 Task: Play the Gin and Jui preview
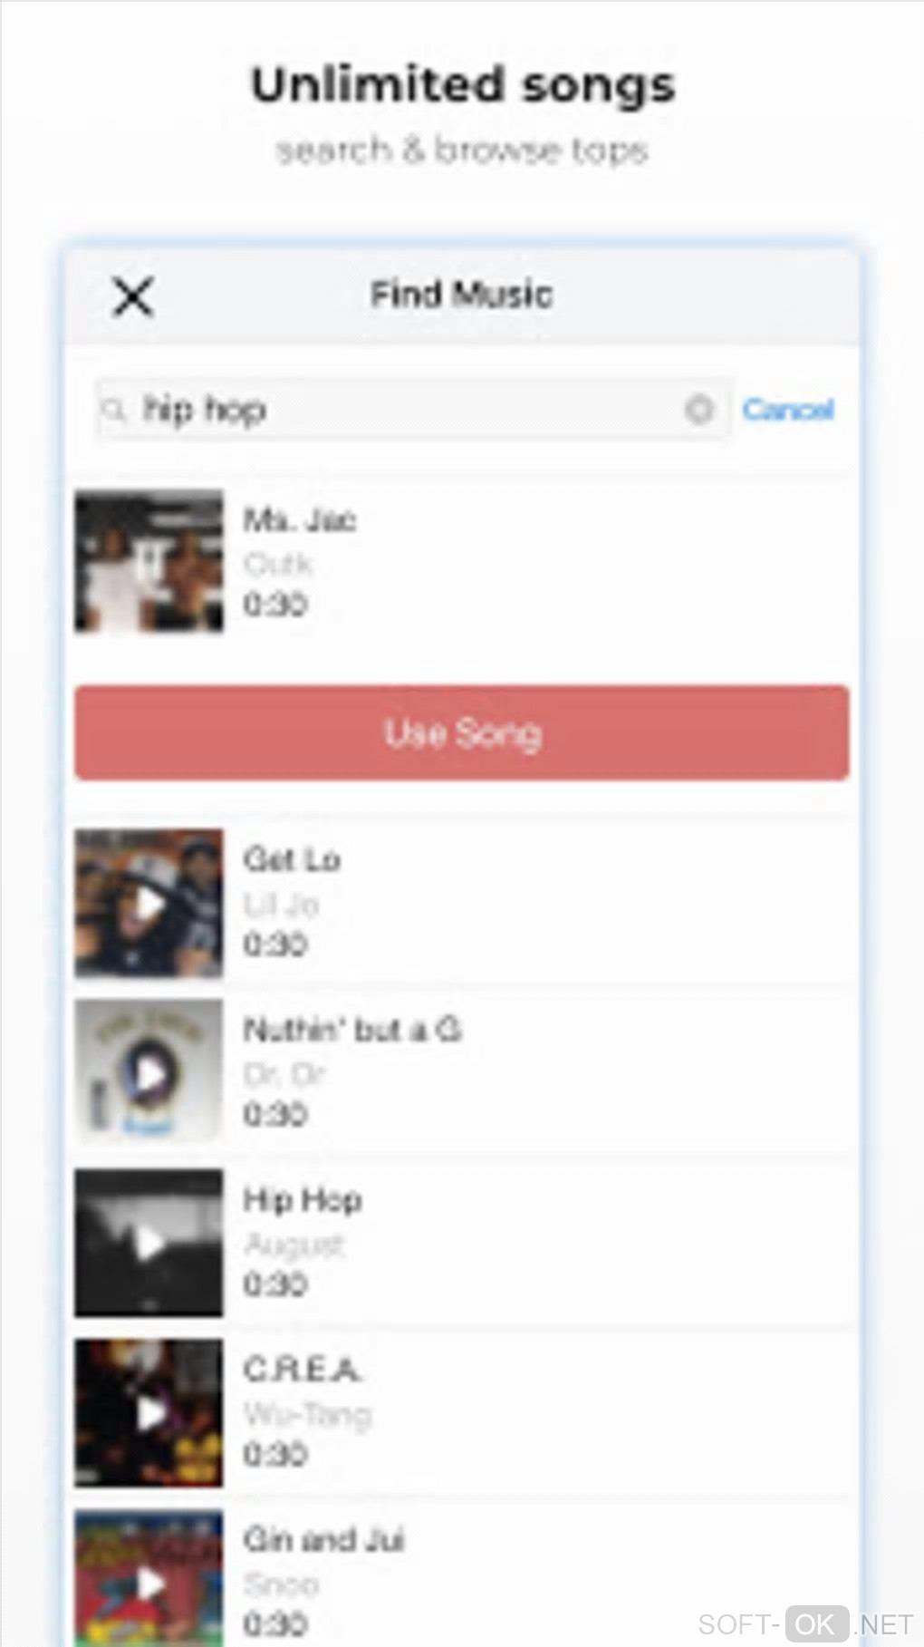(149, 1579)
